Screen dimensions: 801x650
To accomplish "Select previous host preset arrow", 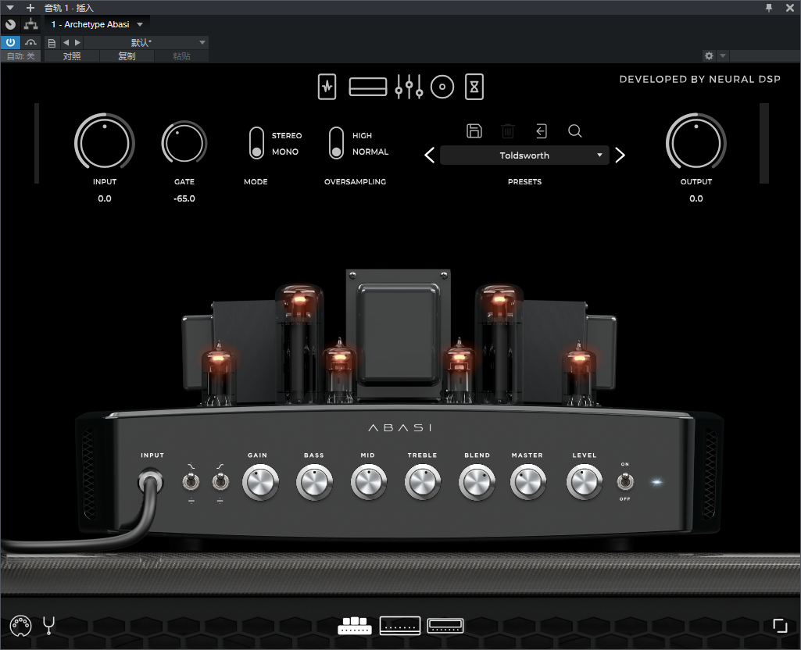I will [x=66, y=43].
